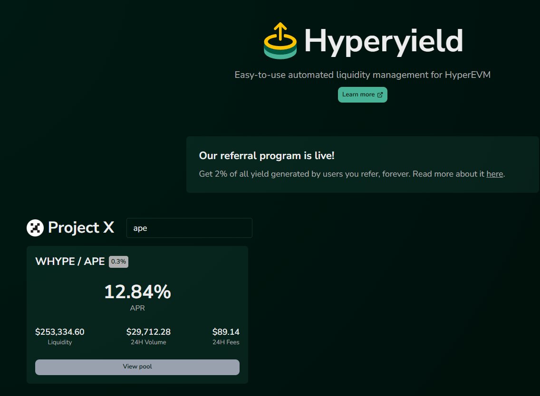Click the 12.84% APR value
Image resolution: width=540 pixels, height=396 pixels.
point(137,292)
